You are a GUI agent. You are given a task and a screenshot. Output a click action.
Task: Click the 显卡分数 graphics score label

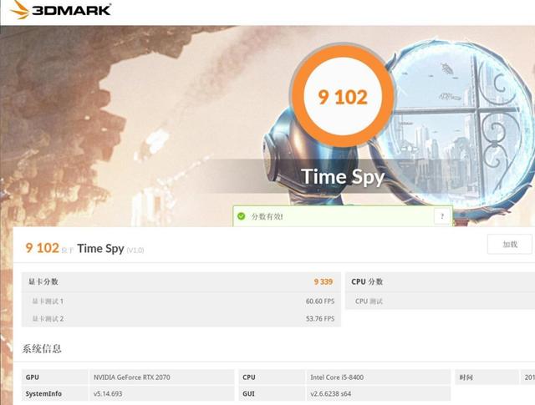coord(43,281)
